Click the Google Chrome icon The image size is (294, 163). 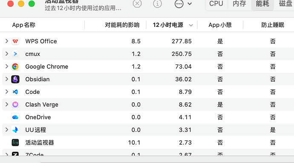(x=15, y=67)
